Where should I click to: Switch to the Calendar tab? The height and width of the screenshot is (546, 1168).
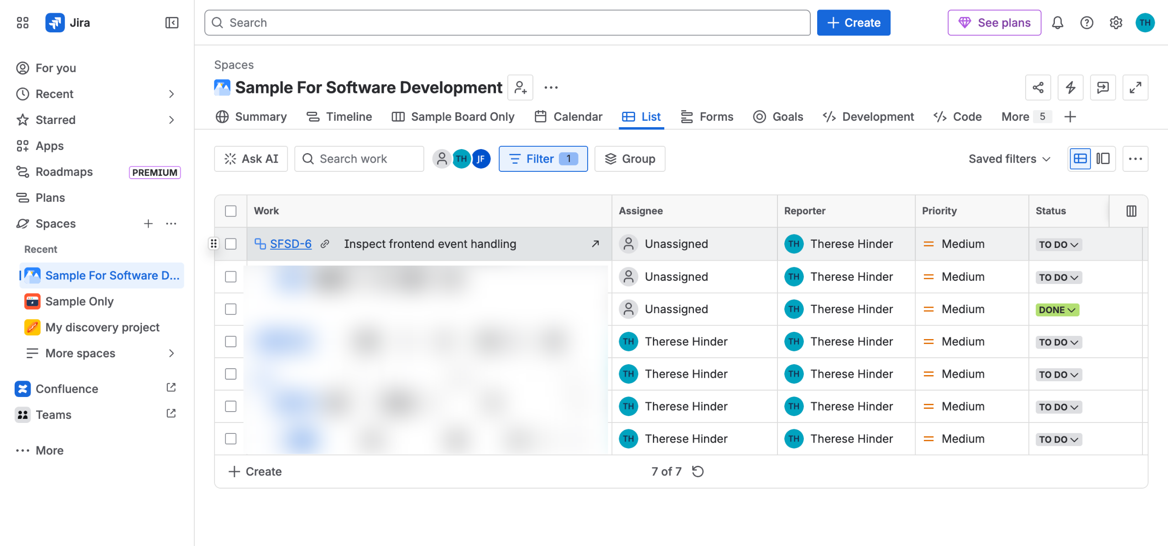click(x=568, y=117)
